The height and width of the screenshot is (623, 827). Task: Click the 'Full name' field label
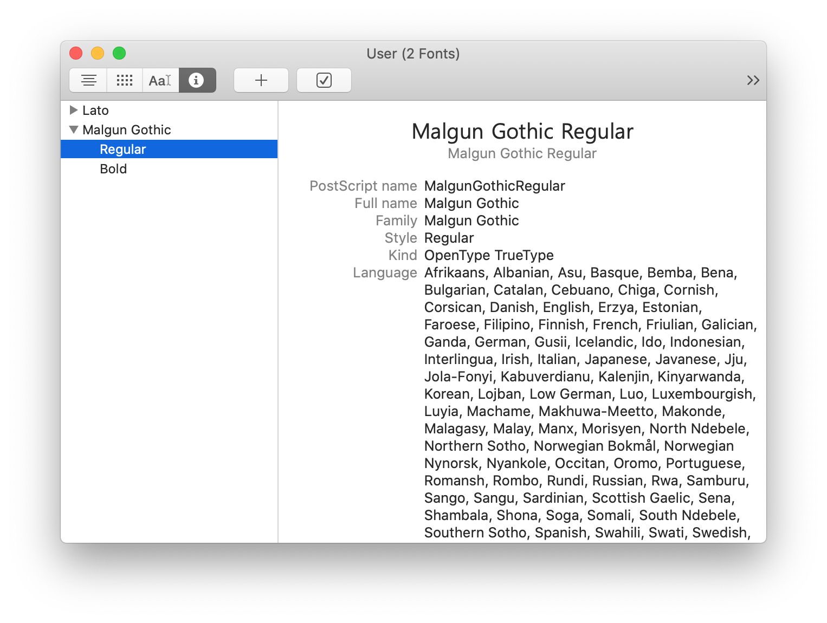(386, 203)
